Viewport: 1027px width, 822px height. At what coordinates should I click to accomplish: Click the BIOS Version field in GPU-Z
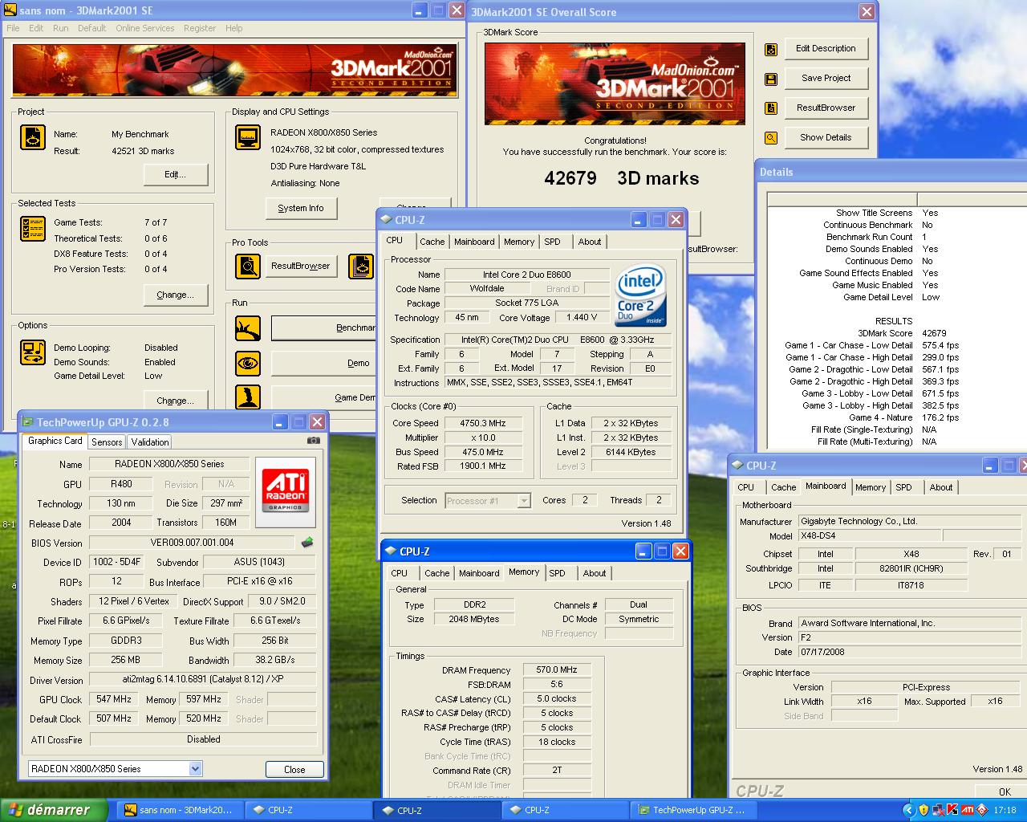pyautogui.click(x=193, y=543)
